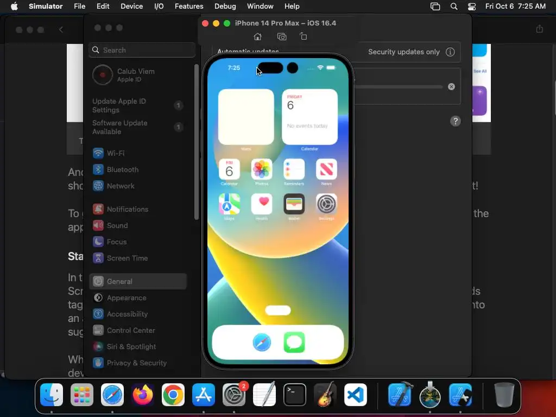
Task: Open the Health app in the simulator
Action: click(262, 204)
